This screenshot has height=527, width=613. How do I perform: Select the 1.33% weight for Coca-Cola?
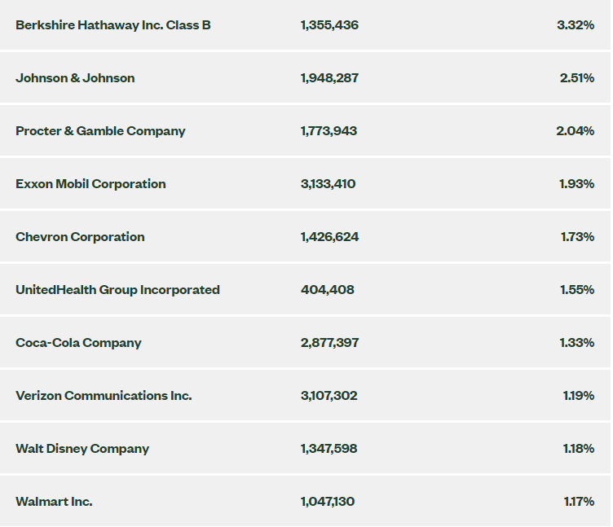(x=576, y=343)
